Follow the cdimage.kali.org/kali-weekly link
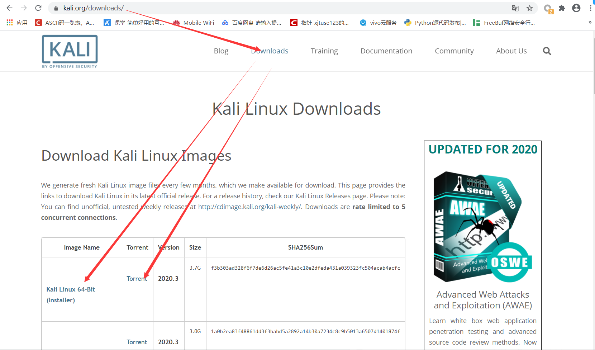This screenshot has height=350, width=595. coord(250,207)
